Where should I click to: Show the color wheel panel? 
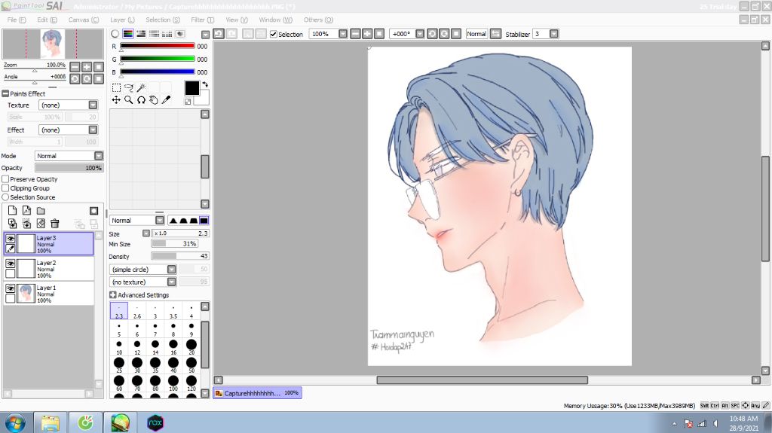coord(115,33)
